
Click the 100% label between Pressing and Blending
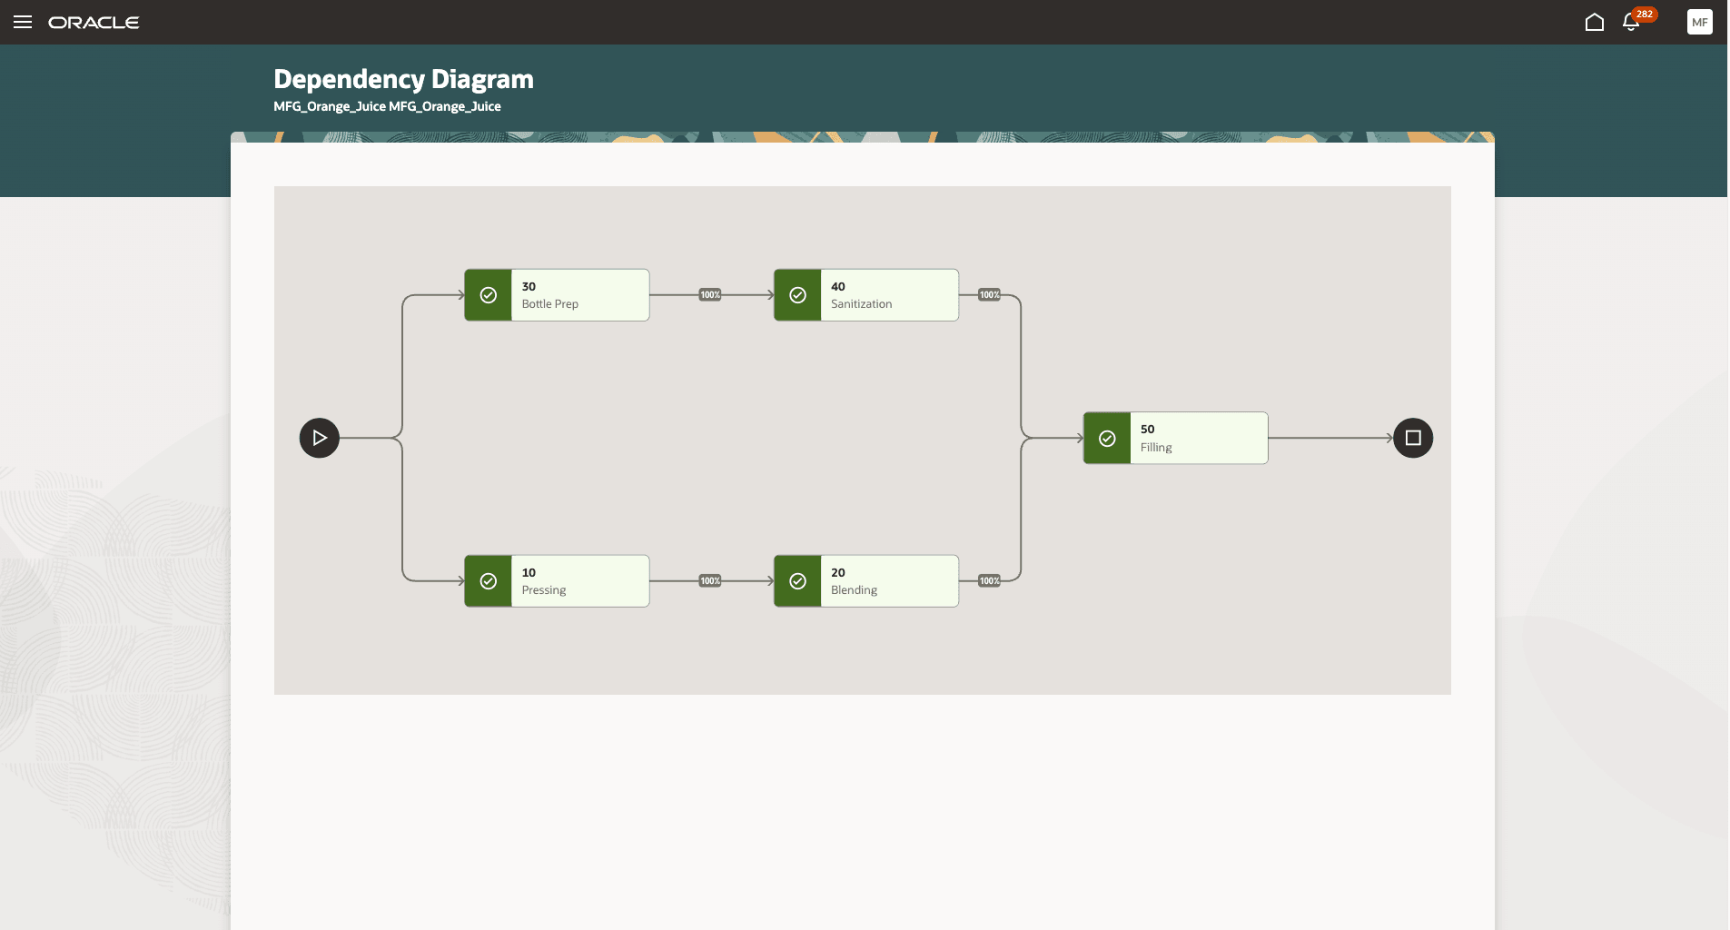click(x=709, y=580)
